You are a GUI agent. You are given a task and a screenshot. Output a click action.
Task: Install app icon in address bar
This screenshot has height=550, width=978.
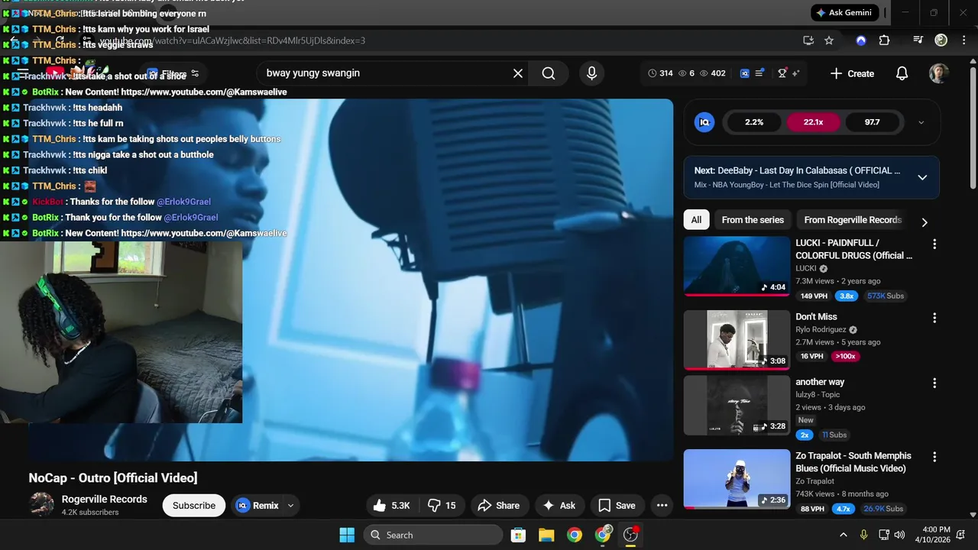[808, 40]
